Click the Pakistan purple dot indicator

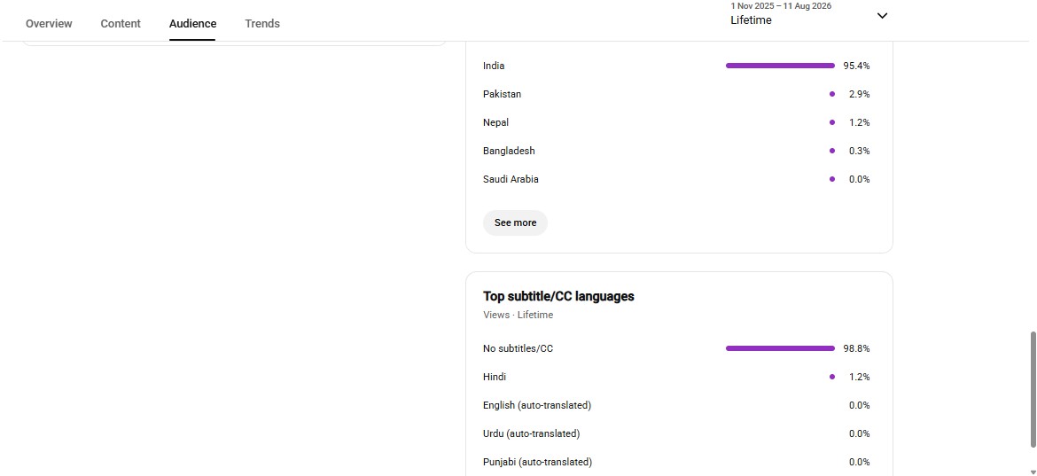click(x=832, y=94)
